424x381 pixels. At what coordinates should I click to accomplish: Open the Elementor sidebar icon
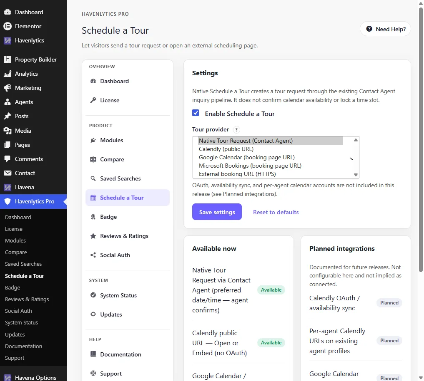[x=8, y=26]
